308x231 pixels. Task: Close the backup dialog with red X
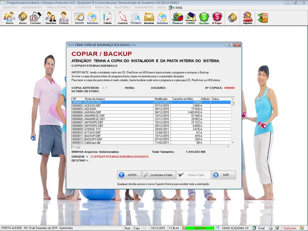(x=237, y=45)
